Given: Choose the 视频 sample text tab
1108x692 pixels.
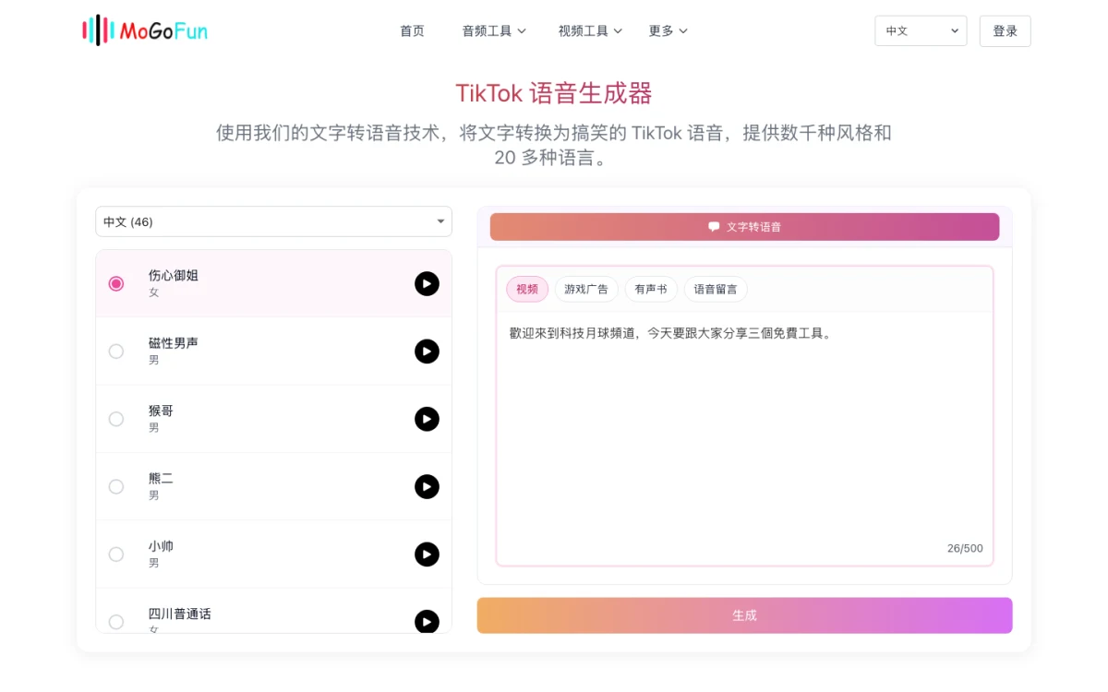Looking at the screenshot, I should pyautogui.click(x=527, y=289).
